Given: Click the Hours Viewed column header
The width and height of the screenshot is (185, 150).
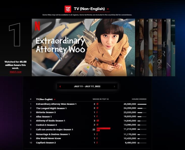Looking at the screenshot, I should [x=139, y=99].
